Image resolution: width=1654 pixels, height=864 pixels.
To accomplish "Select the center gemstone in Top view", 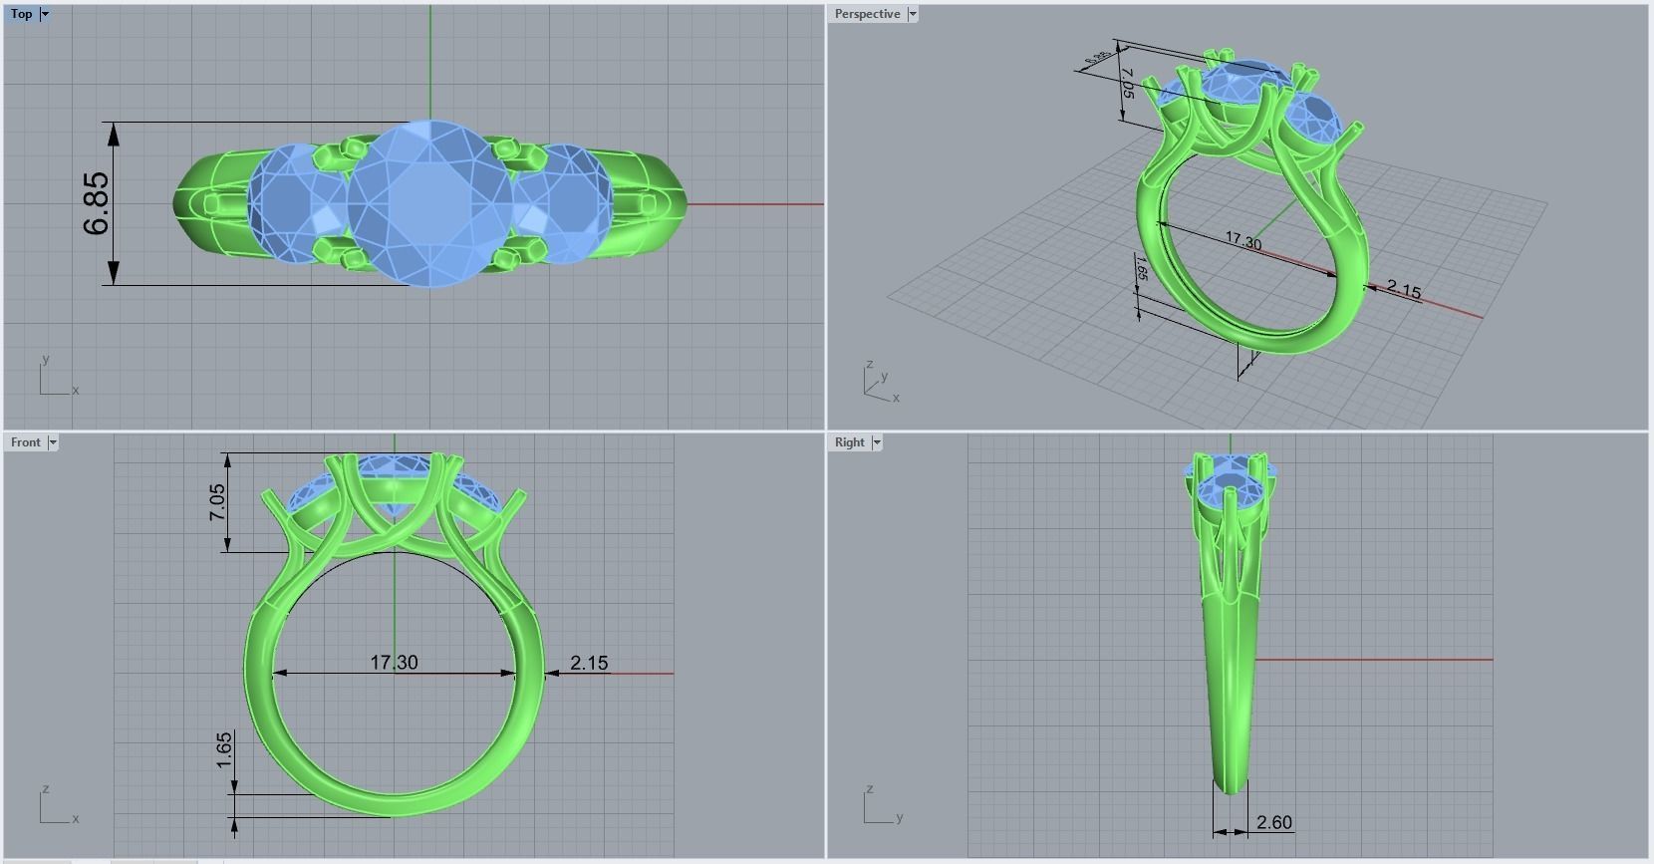I will [430, 203].
